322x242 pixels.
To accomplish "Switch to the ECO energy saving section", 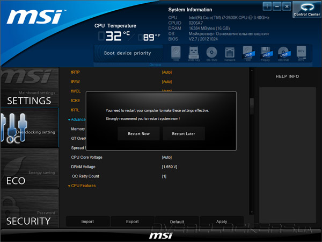I will click(30, 168).
